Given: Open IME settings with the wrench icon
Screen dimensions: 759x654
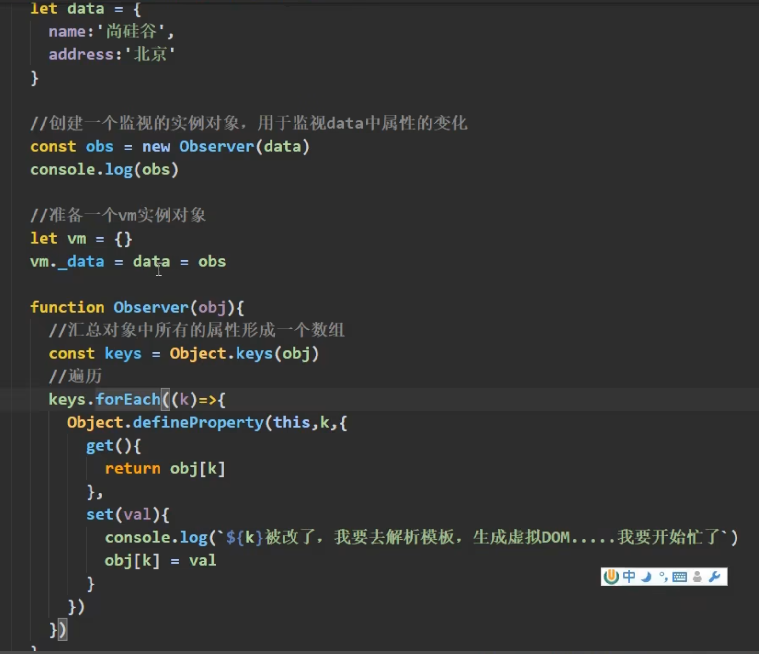Looking at the screenshot, I should [x=715, y=576].
